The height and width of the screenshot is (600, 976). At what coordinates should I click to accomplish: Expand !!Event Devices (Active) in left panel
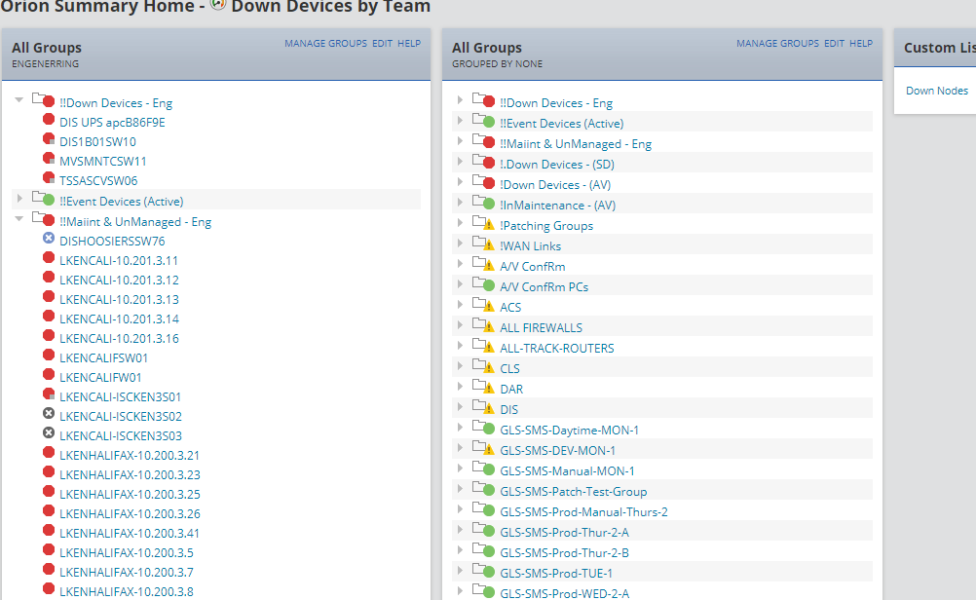[x=19, y=198]
